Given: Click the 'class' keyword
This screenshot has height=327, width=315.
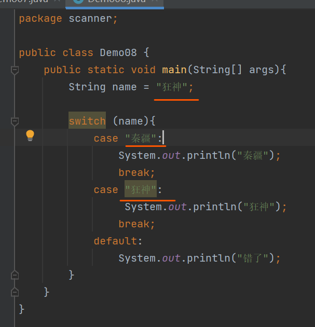Looking at the screenshot, I should [78, 52].
